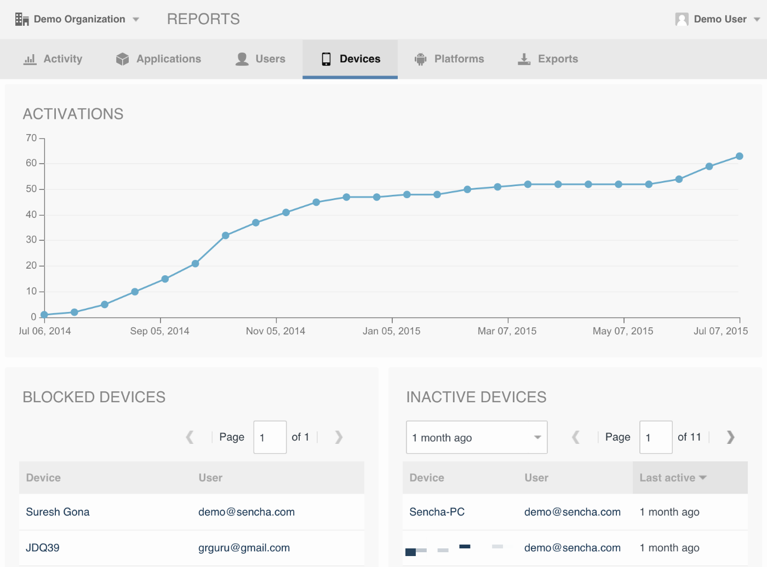Click the Users person icon
767x567 pixels.
(x=242, y=59)
